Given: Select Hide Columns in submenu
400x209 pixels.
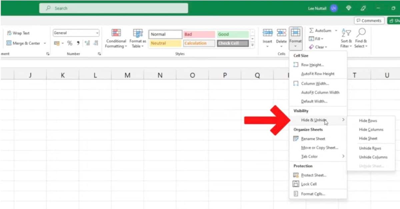Looking at the screenshot, I should click(371, 130).
